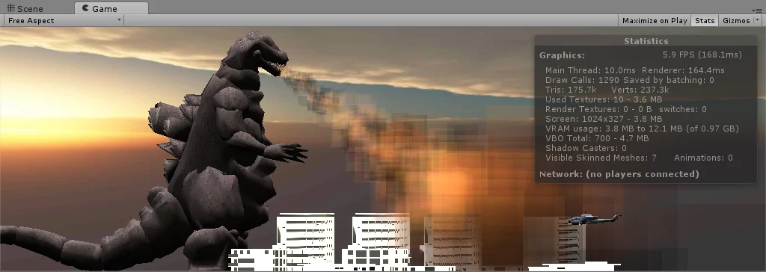Click the 'Visible Skinned Meshes: 7' stat
The image size is (766, 272).
(601, 158)
